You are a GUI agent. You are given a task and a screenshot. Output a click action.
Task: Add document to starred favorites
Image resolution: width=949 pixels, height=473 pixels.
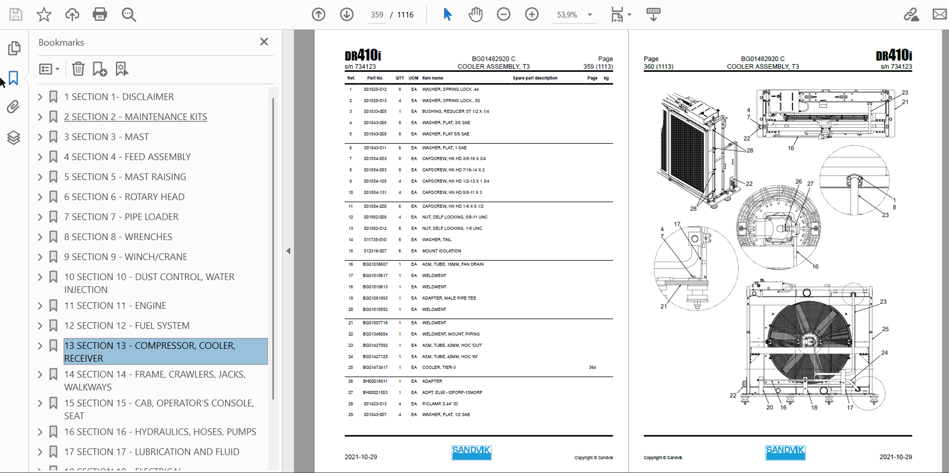click(44, 14)
